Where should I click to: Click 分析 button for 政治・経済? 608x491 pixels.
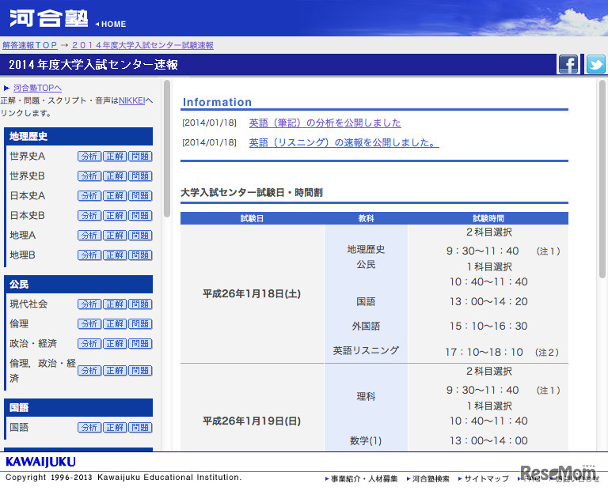pyautogui.click(x=89, y=343)
